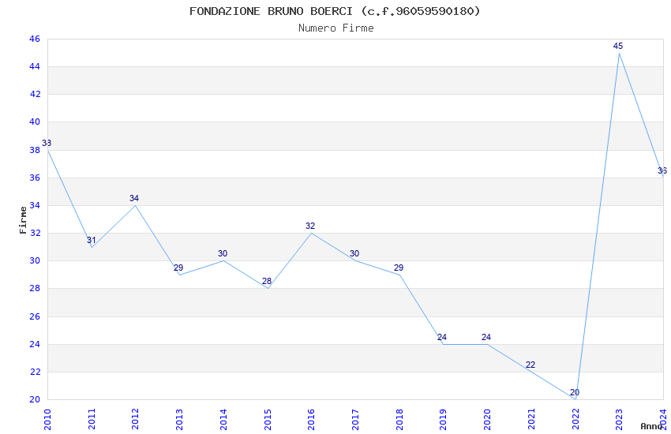
Task: Click the data label 22 for 2021
Action: tap(530, 365)
